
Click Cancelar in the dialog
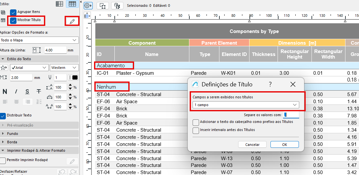[x=252, y=145]
